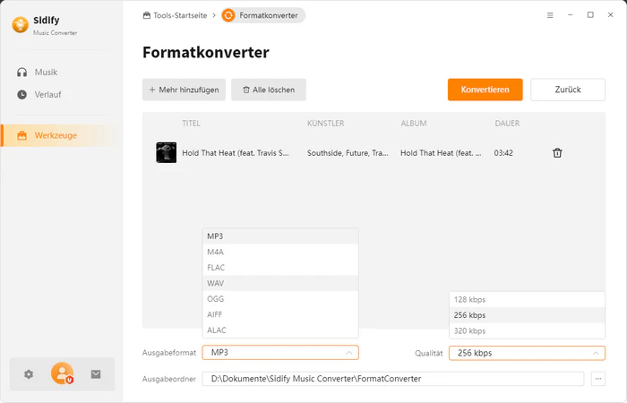627x403 pixels.
Task: Click the Ausgabeordner path field
Action: click(393, 379)
